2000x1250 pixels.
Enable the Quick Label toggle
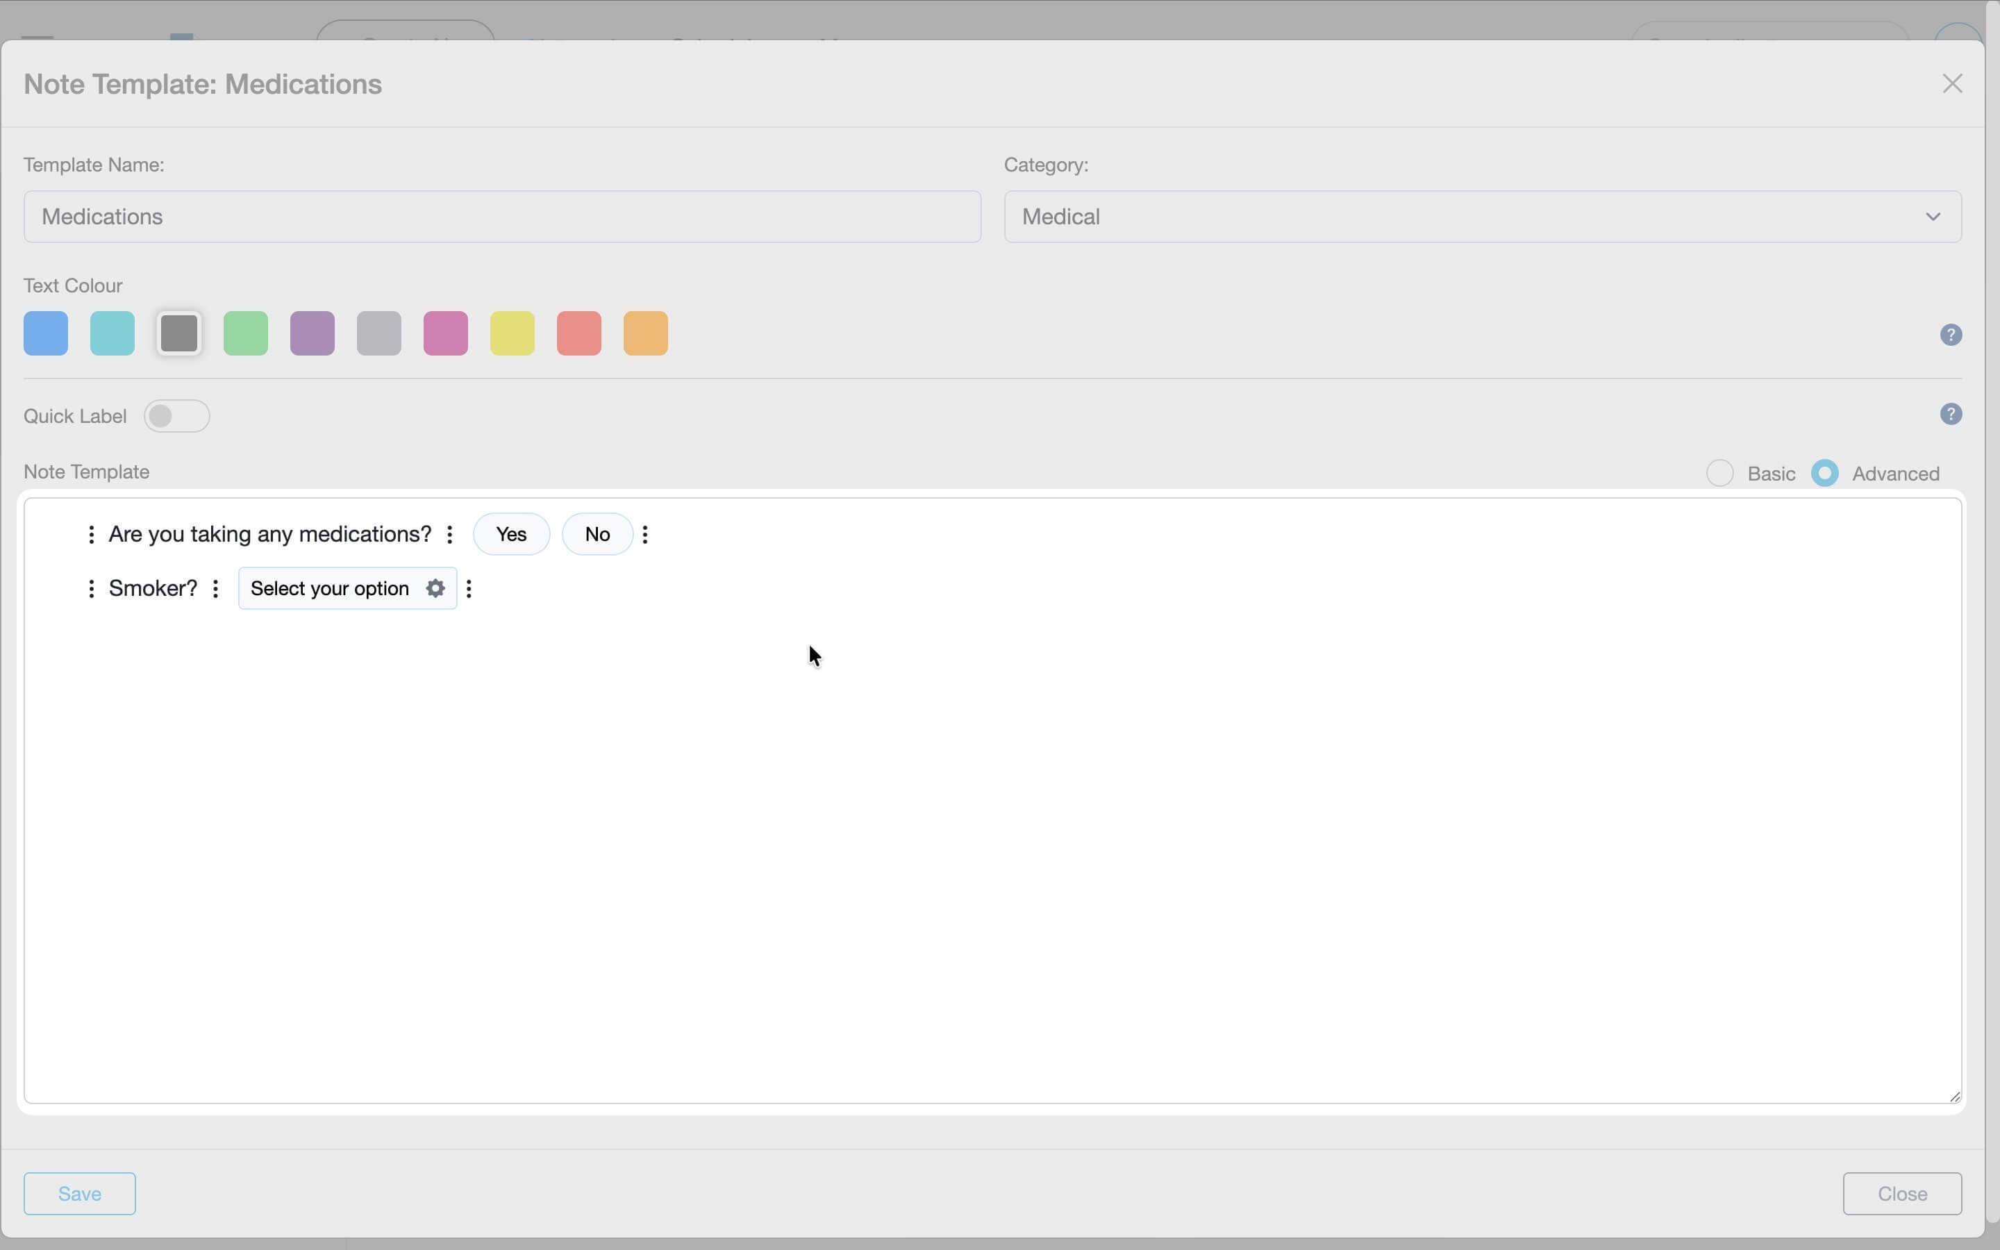tap(177, 415)
